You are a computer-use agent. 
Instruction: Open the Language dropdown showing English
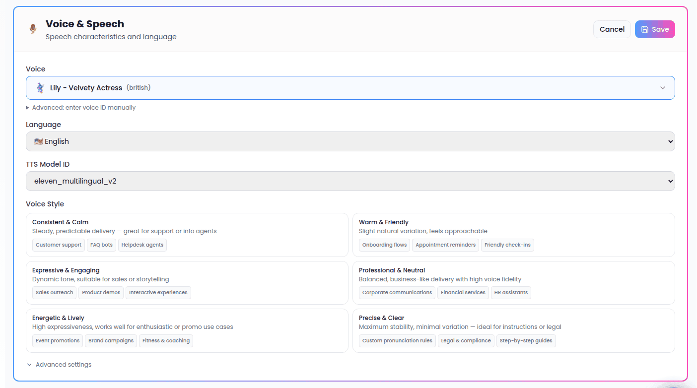pos(350,141)
